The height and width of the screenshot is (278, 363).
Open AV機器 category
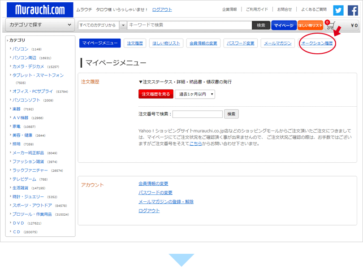[x=20, y=117]
